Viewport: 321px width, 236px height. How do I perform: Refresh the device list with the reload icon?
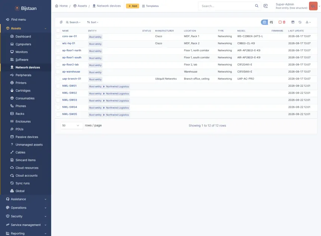pos(300,22)
